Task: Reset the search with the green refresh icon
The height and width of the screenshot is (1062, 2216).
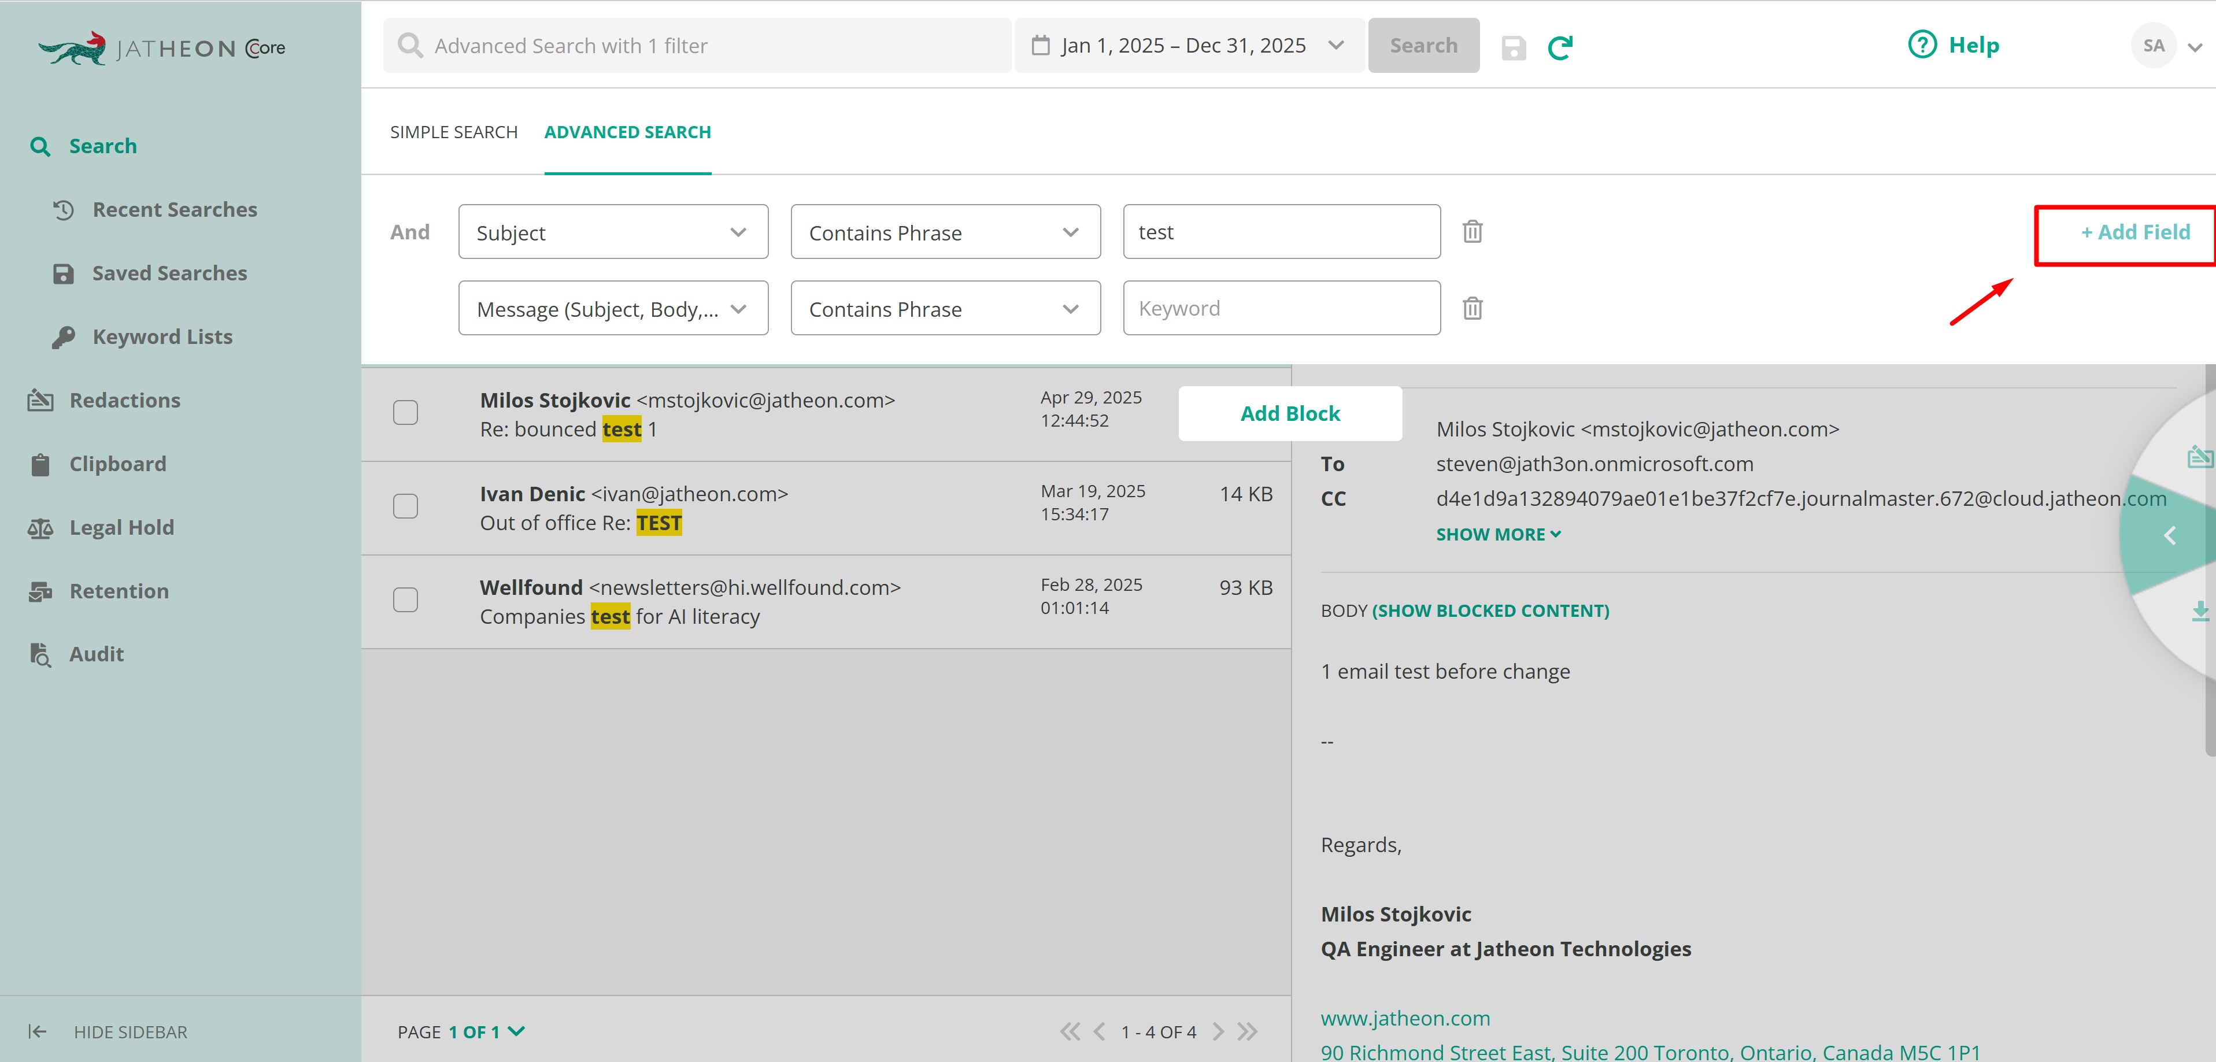Action: tap(1560, 47)
